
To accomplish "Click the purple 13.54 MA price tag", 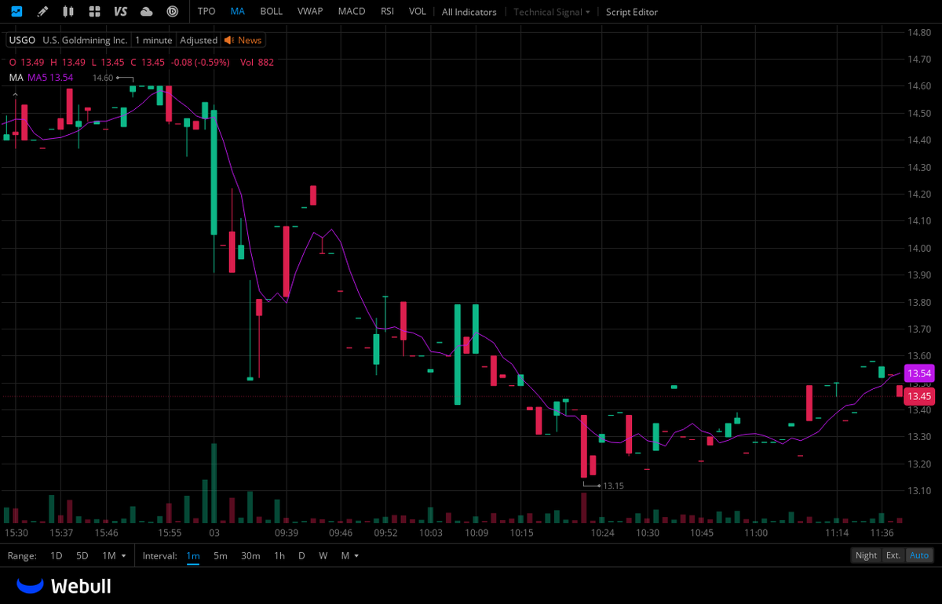I will (x=919, y=373).
